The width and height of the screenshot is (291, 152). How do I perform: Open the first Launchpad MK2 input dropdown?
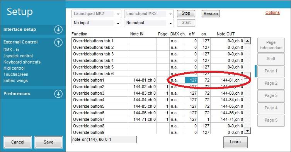click(96, 14)
